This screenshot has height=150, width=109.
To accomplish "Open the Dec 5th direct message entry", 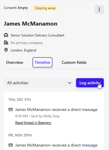I will pos(56,109).
